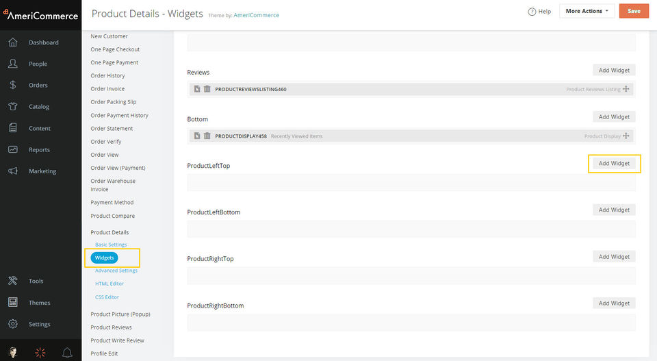Delete the PRODUCTREVIEWSLISTING460 widget with the trash icon
This screenshot has height=361, width=657.
[207, 89]
